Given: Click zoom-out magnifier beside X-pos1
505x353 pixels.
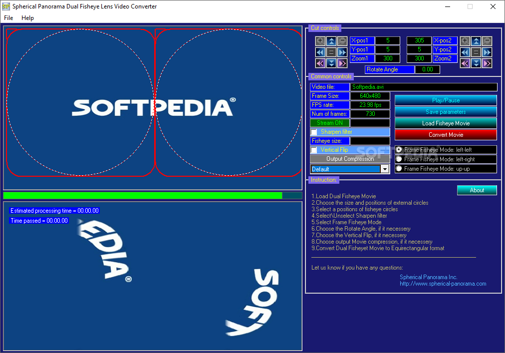Looking at the screenshot, I should click(x=342, y=41).
